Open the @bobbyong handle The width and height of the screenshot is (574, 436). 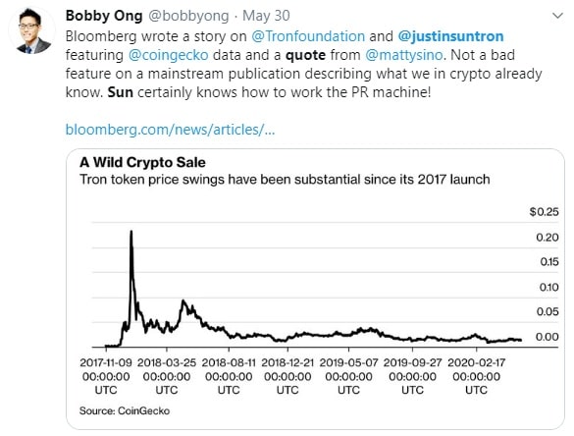pos(188,16)
